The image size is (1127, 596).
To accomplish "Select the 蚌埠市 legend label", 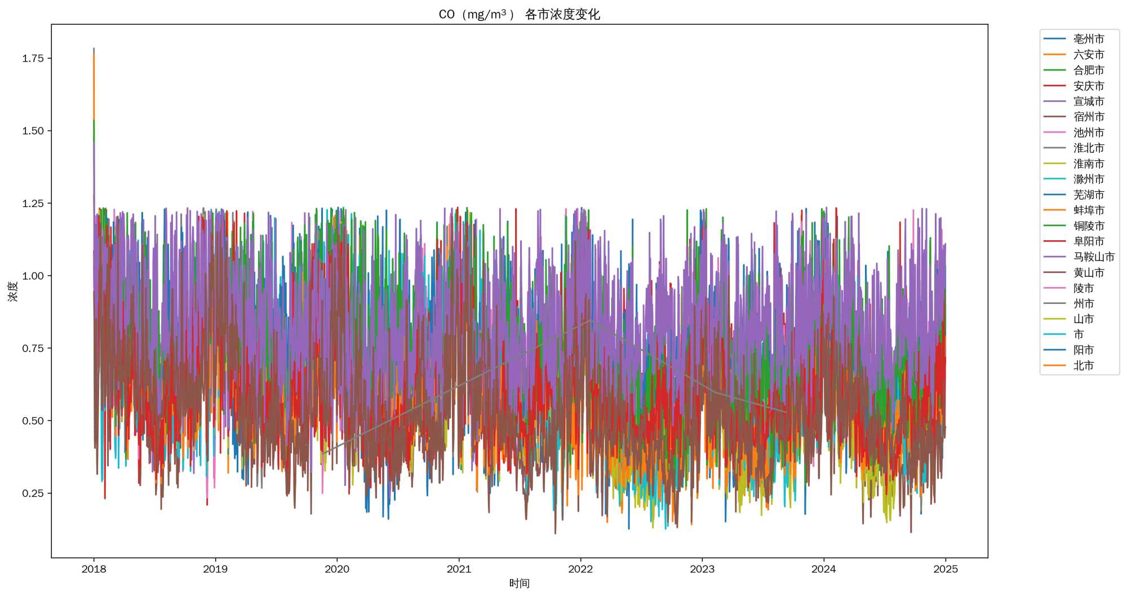I will pos(1088,210).
